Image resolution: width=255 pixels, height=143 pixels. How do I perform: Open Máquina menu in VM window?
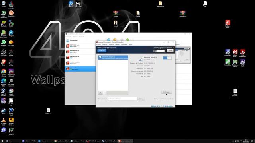pos(105,44)
